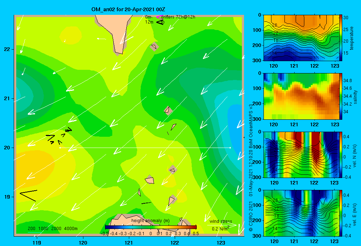Click the 'wind stress' legend label
361x246 pixels.
click(x=221, y=221)
